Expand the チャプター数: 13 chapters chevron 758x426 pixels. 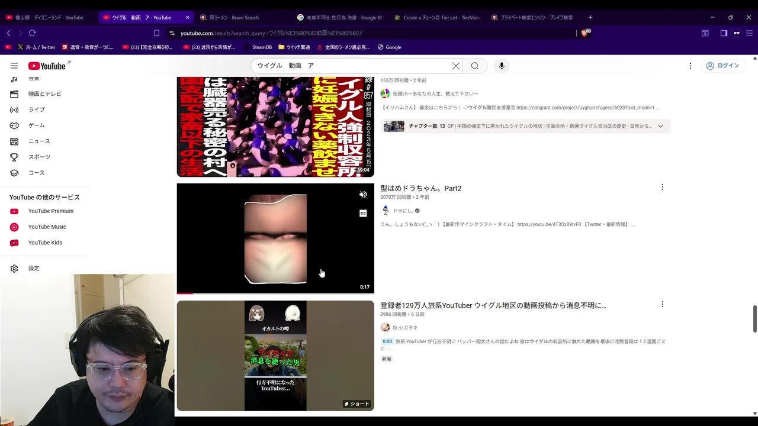pos(660,126)
